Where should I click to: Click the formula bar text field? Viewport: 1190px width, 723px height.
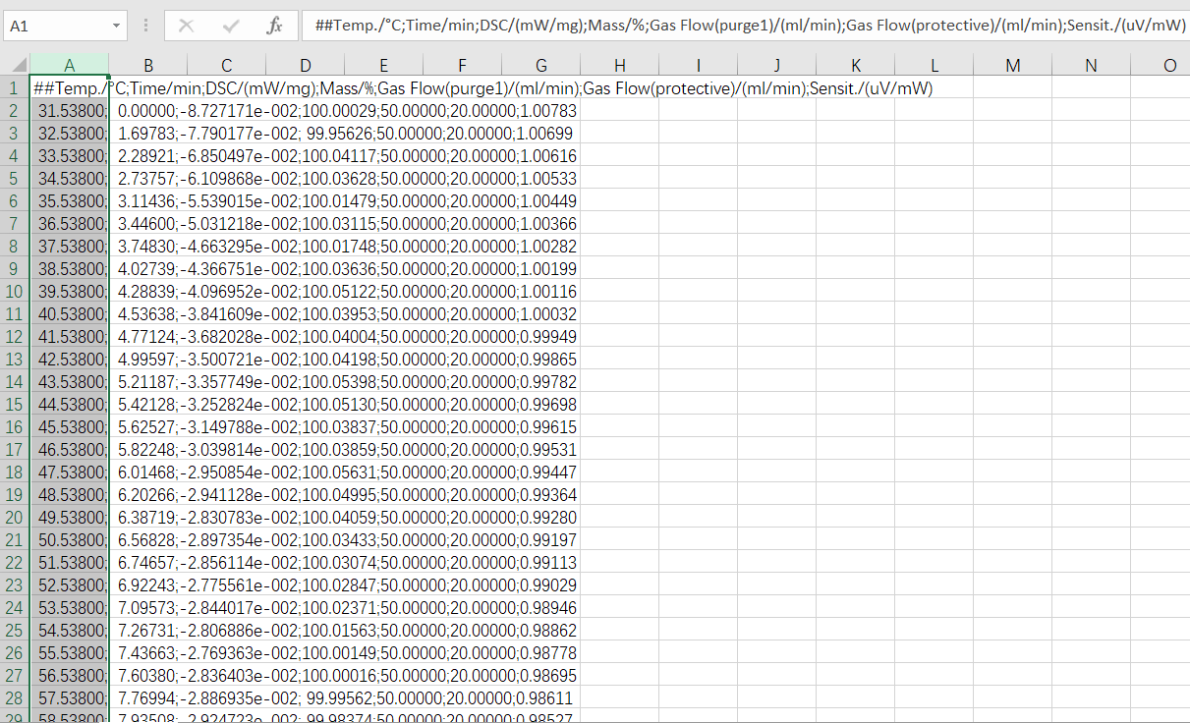pyautogui.click(x=746, y=27)
